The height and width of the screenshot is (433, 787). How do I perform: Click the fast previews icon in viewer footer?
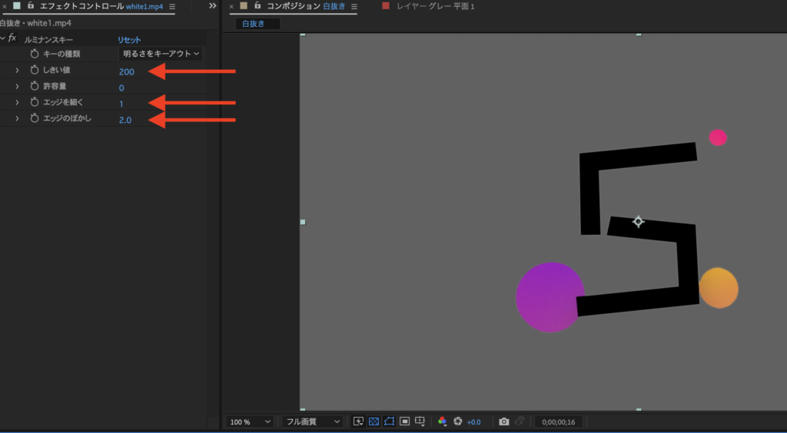358,421
